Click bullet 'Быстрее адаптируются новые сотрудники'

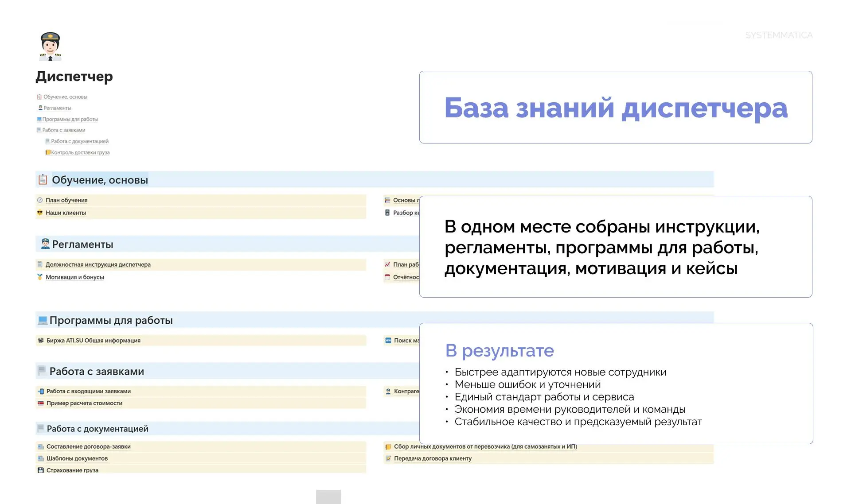tap(560, 372)
